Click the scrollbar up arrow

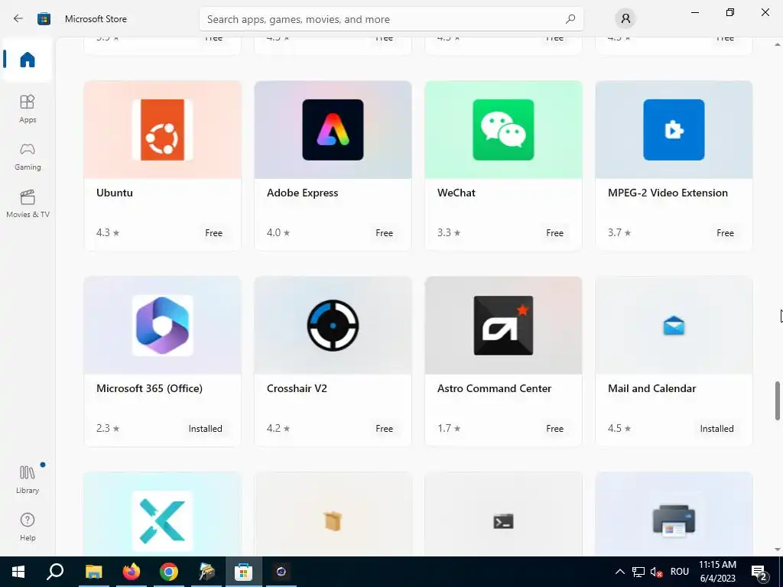[778, 44]
